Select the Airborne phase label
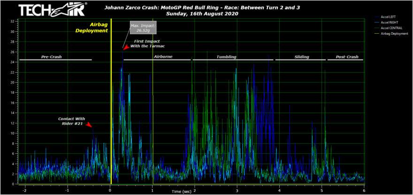This screenshot has height=195, width=413. (x=163, y=57)
